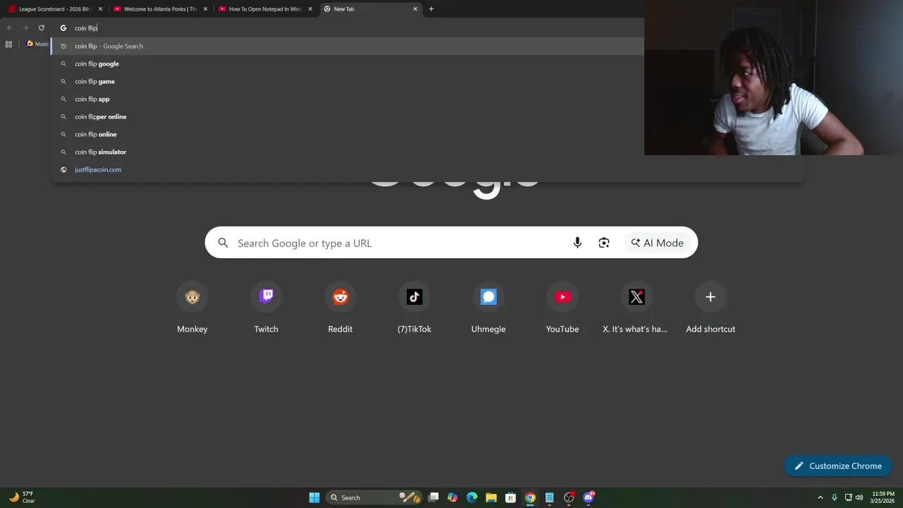903x508 pixels.
Task: Open the X shortcut tile
Action: pos(636,308)
